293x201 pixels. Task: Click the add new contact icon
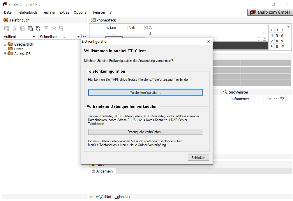coord(6,28)
